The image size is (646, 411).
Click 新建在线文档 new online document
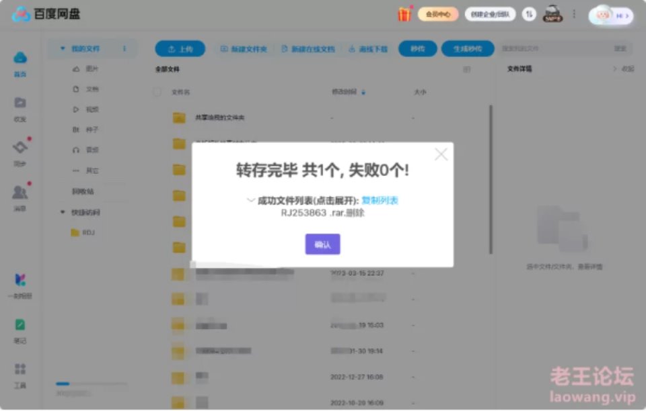click(x=308, y=49)
